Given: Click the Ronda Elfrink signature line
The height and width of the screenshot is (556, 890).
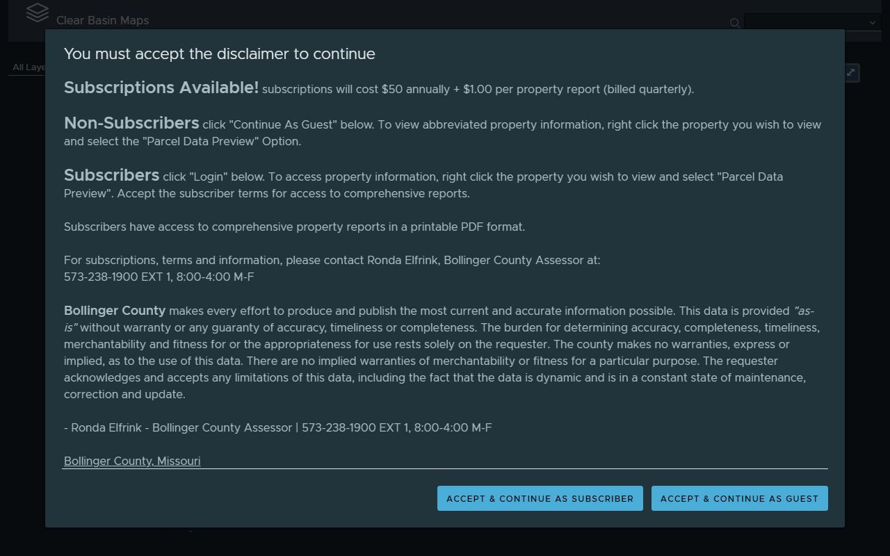Looking at the screenshot, I should (x=277, y=427).
